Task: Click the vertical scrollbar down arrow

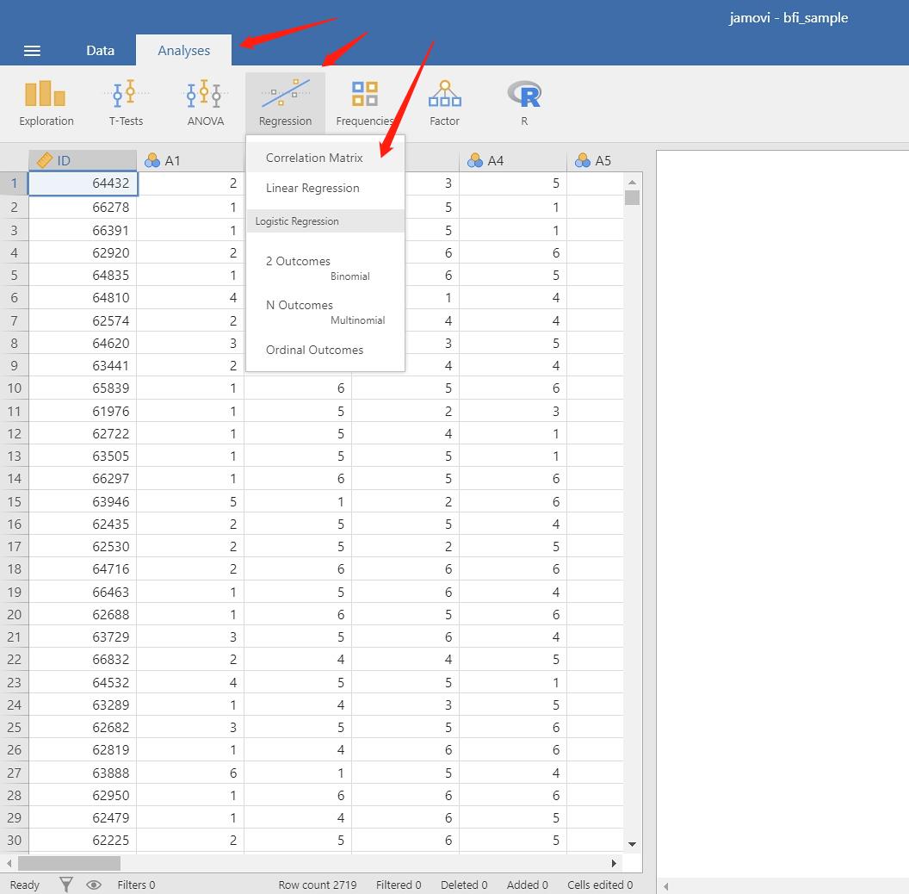Action: [632, 844]
